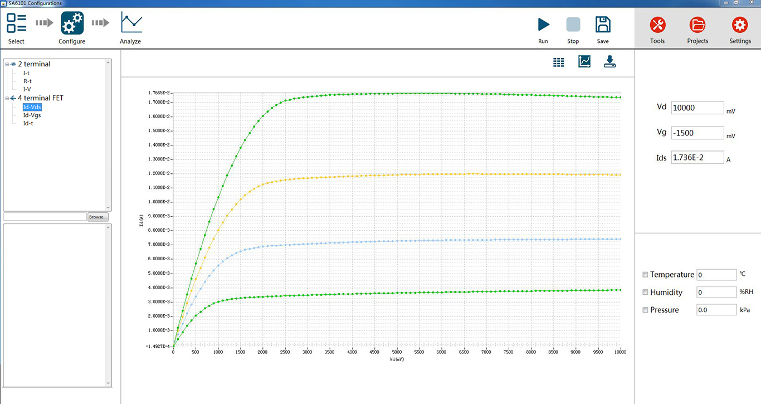Open the Projects folder icon
761x404 pixels.
coord(697,25)
